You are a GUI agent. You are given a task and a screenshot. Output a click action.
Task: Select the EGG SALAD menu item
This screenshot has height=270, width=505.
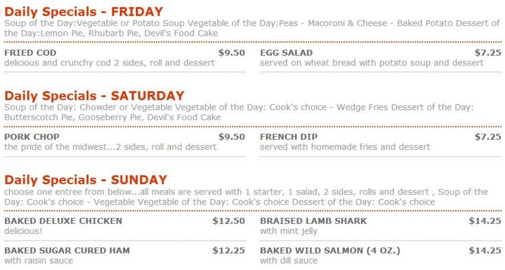pos(286,53)
